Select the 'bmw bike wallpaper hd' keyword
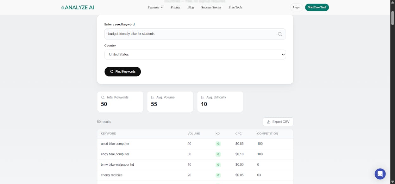The height and width of the screenshot is (184, 395). click(x=117, y=164)
